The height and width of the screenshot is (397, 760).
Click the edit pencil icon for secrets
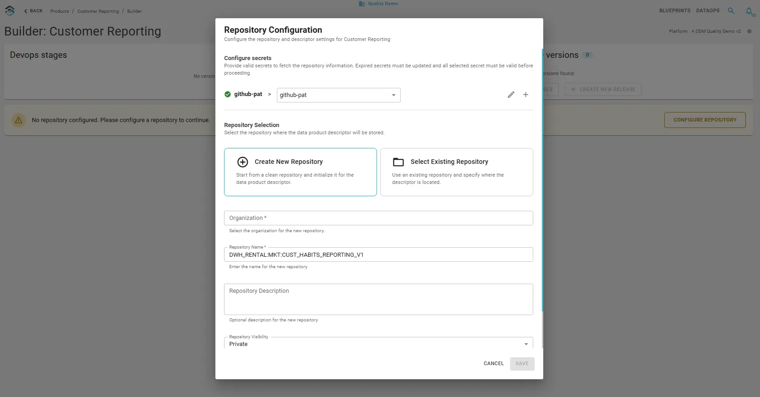(511, 95)
